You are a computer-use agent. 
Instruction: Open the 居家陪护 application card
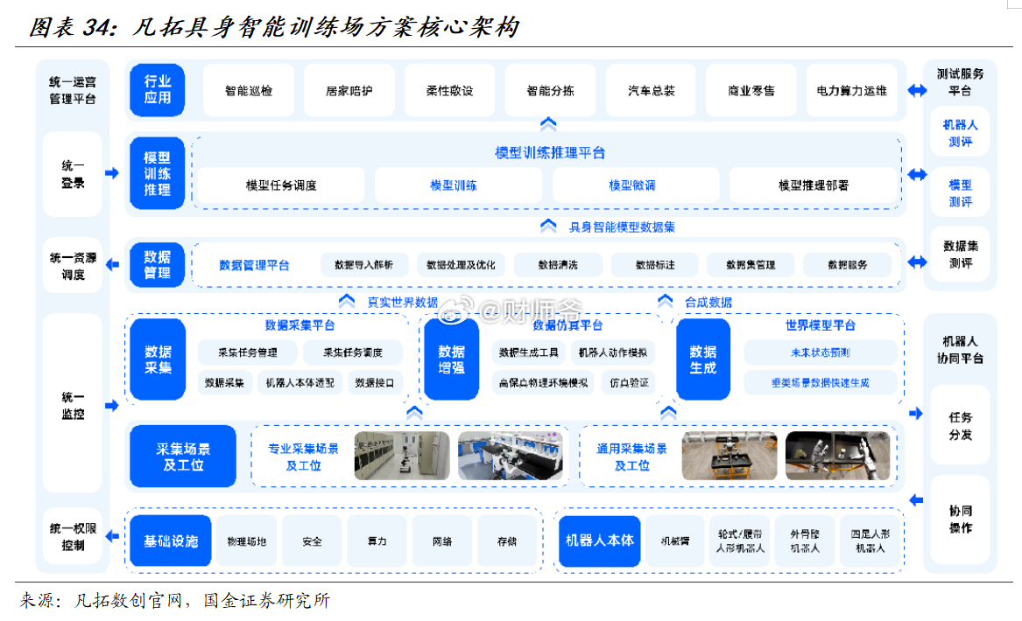(349, 90)
